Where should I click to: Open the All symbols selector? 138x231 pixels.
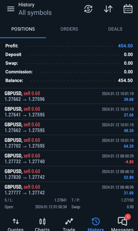35,13
